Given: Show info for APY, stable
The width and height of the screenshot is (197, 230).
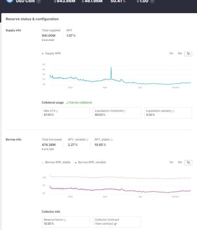Looking at the screenshot, I should pyautogui.click(x=111, y=140).
